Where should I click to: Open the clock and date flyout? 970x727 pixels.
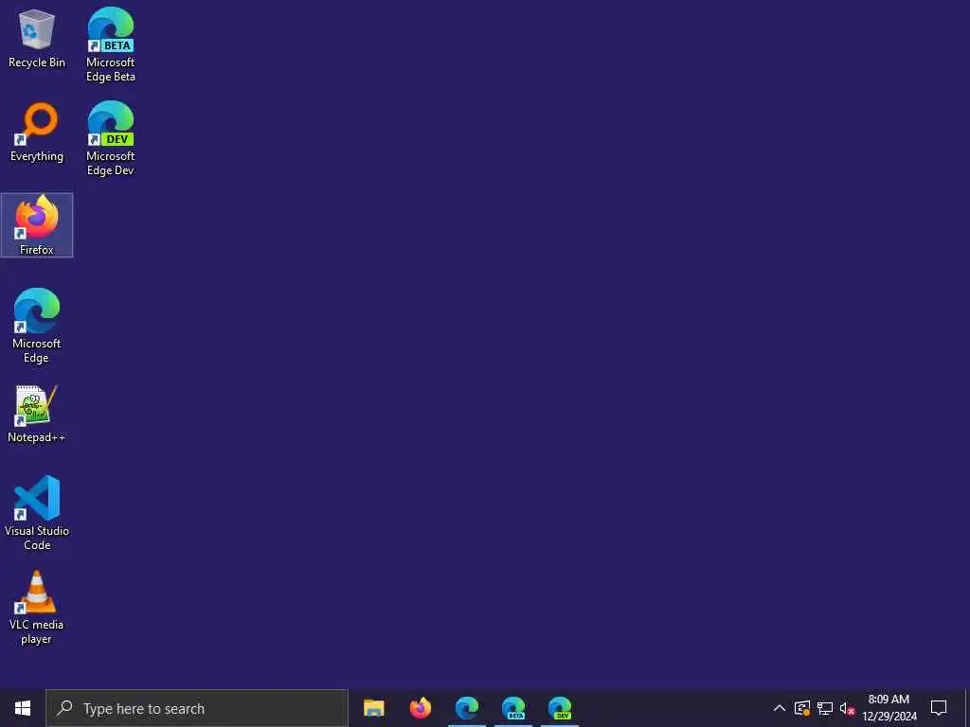889,708
